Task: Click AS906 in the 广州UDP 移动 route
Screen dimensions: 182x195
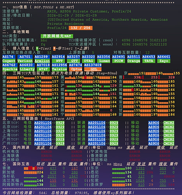Action: tap(154, 143)
